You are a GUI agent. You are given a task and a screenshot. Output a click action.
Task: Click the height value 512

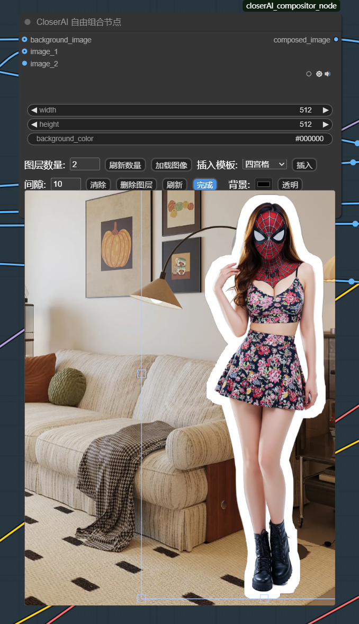[306, 125]
